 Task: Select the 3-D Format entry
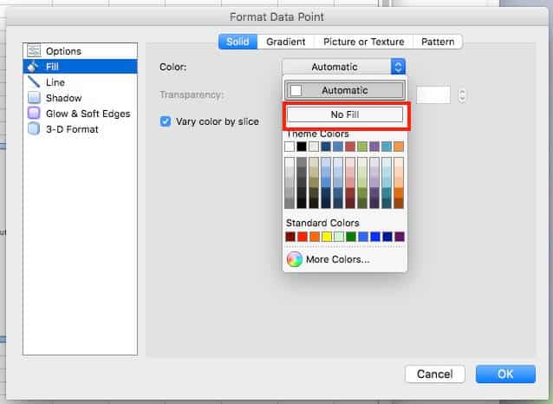[x=81, y=129]
